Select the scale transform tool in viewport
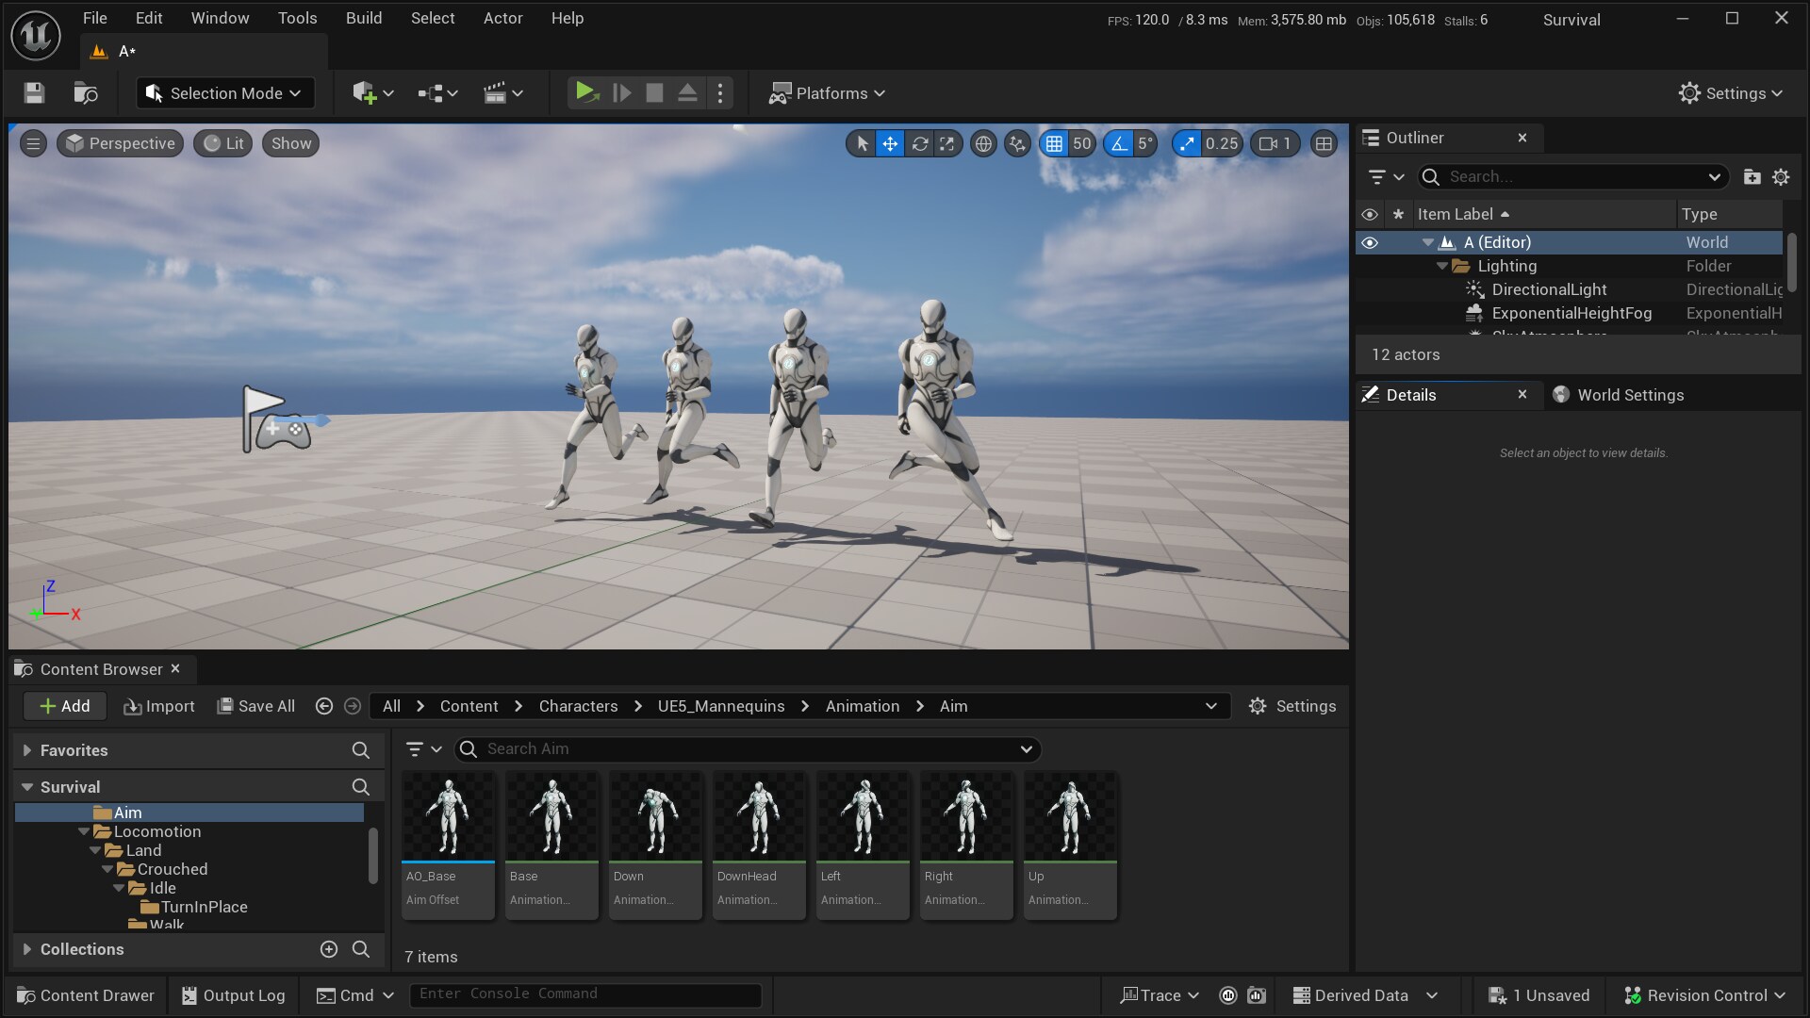 (x=947, y=143)
